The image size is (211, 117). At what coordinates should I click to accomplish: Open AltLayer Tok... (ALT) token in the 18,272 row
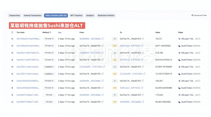189,39
